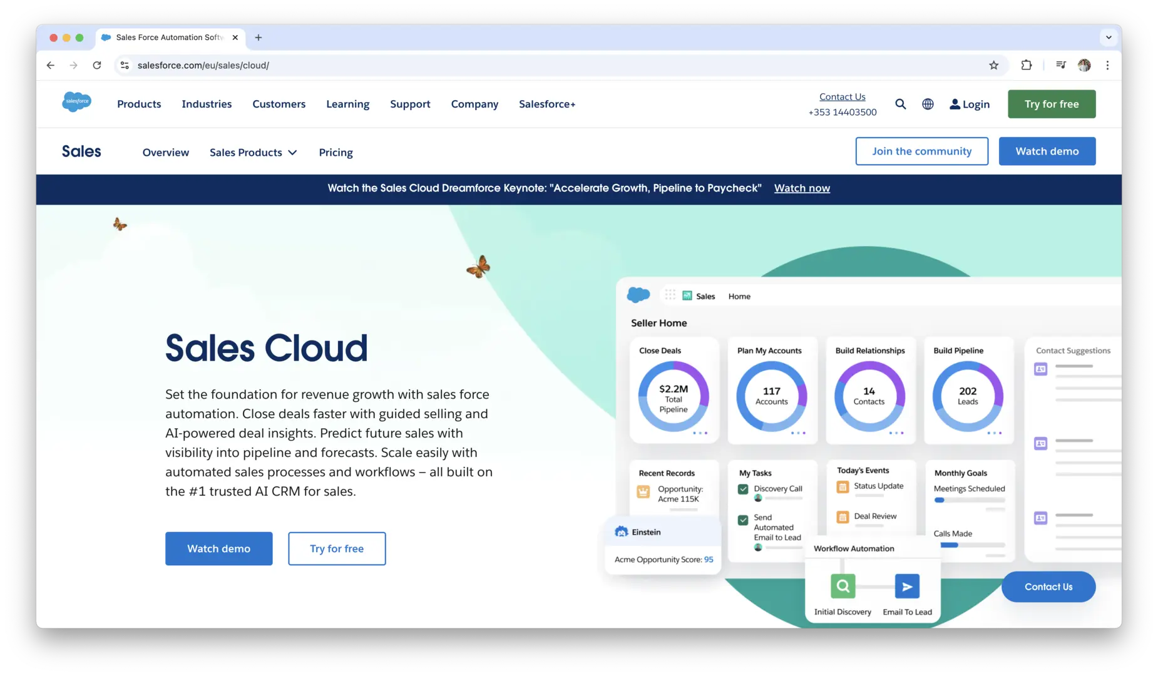Screen dimensions: 1158x676
Task: Click the floating Contact Us chat button
Action: click(x=1048, y=586)
